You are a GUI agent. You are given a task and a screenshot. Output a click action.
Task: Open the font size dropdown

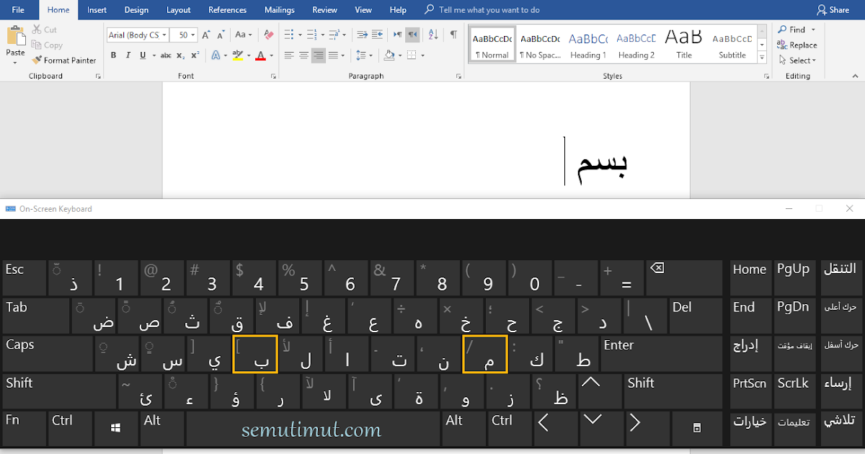pos(192,35)
